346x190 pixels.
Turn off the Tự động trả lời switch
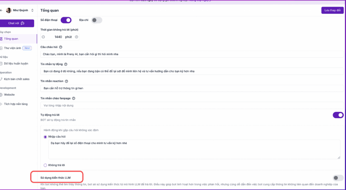click(338, 115)
